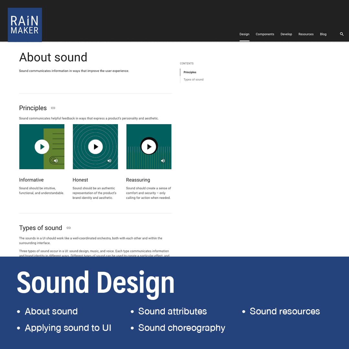
Task: Open the Sound choreography bullet item
Action: pos(182,328)
